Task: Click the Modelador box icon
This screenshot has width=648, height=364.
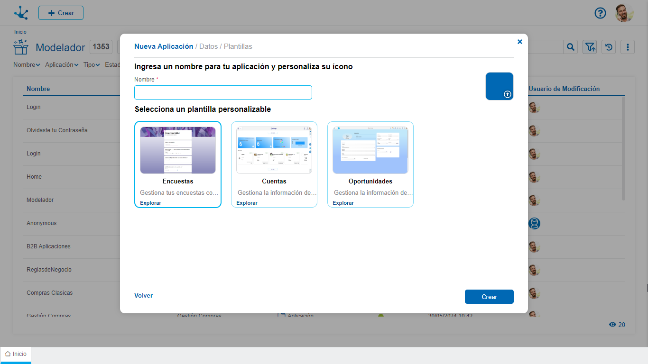Action: tap(21, 47)
